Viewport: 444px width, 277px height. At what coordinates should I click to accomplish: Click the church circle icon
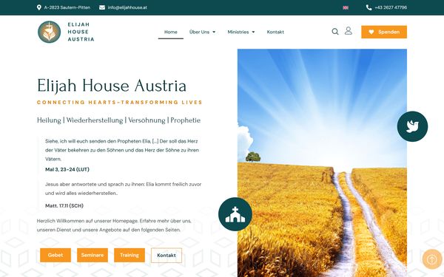coord(235,214)
